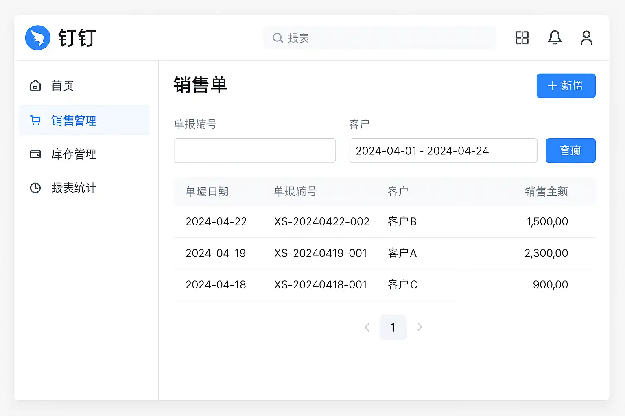The width and height of the screenshot is (625, 416).
Task: Click the search magnifier icon
Action: click(278, 38)
